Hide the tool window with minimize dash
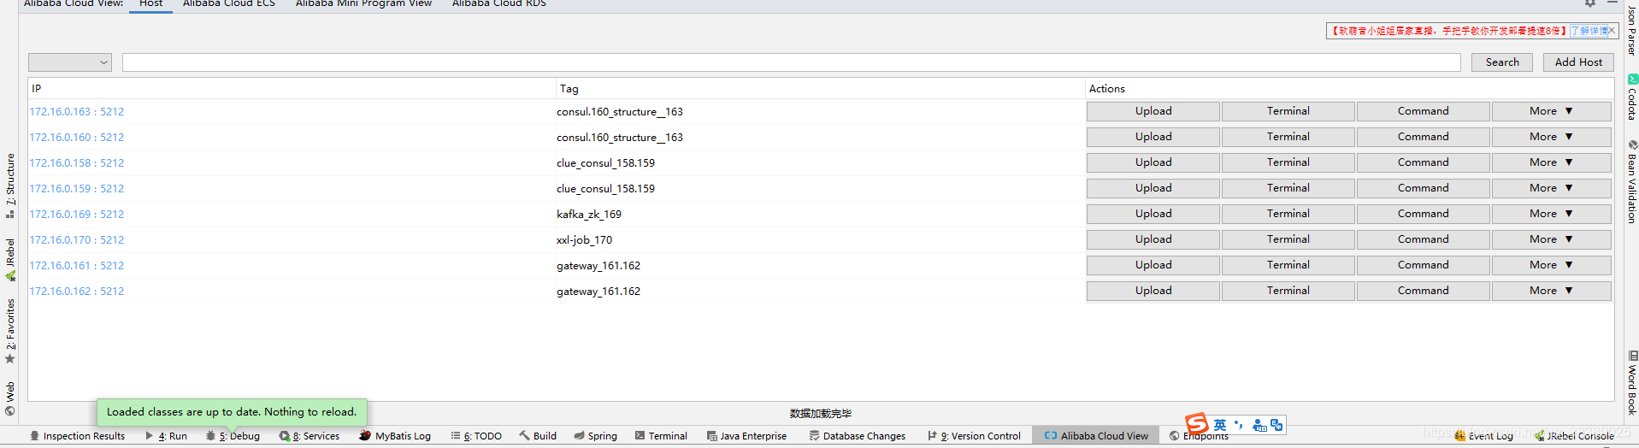Screen dimensions: 1639x448 coord(1612,3)
